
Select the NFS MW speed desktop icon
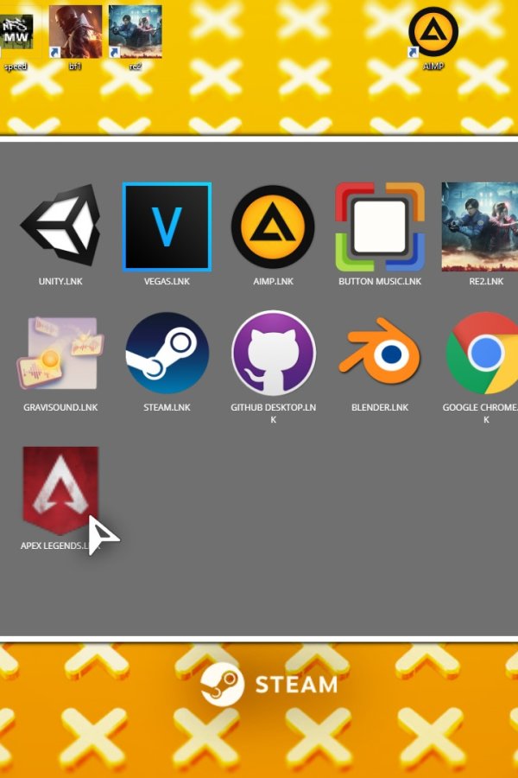(x=16, y=32)
